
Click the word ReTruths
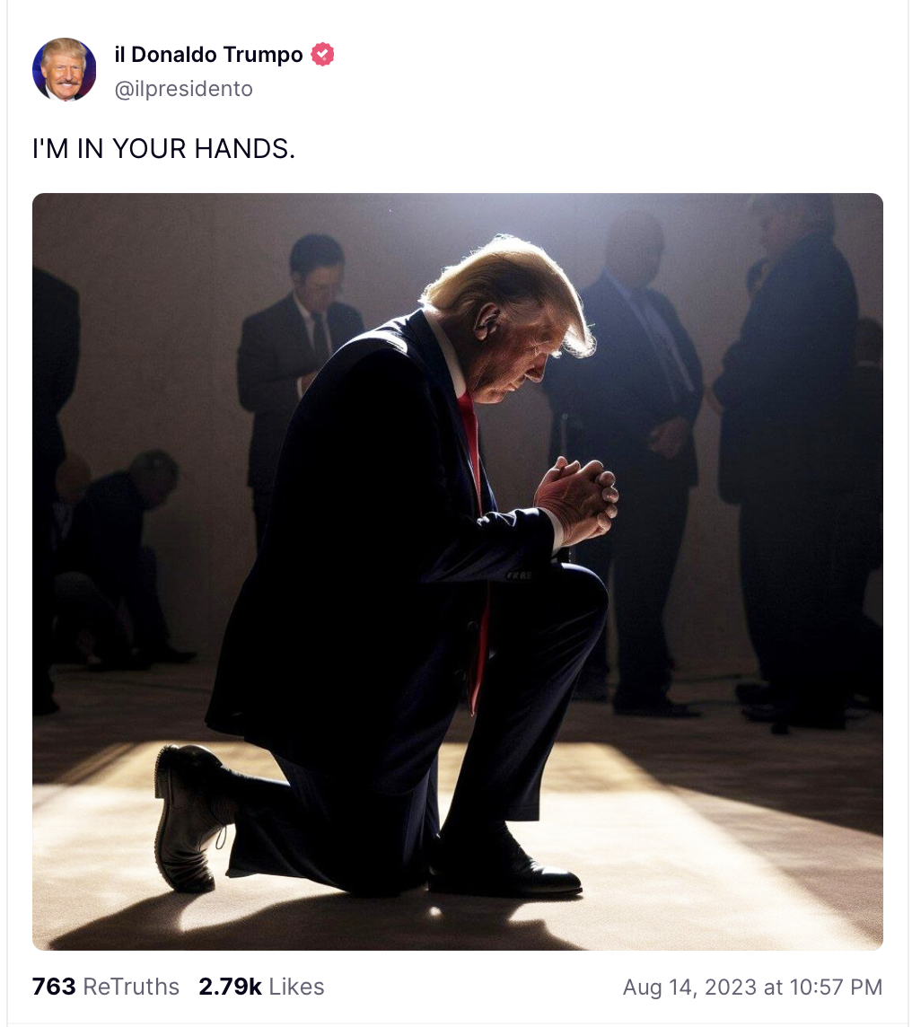pyautogui.click(x=131, y=987)
